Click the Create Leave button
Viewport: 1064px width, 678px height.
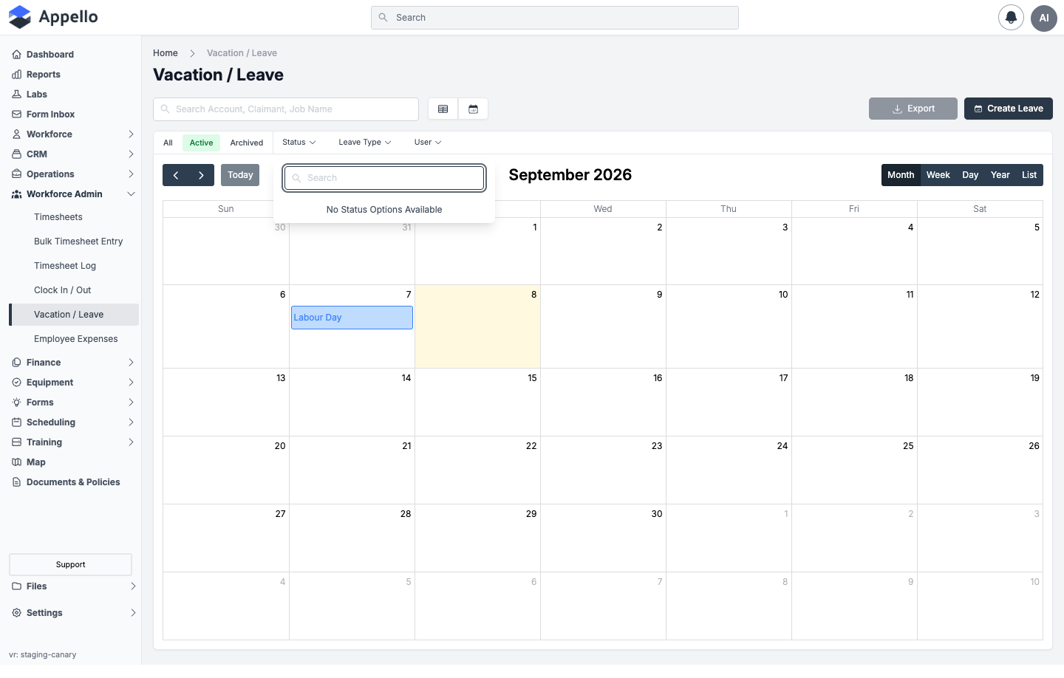point(1009,109)
